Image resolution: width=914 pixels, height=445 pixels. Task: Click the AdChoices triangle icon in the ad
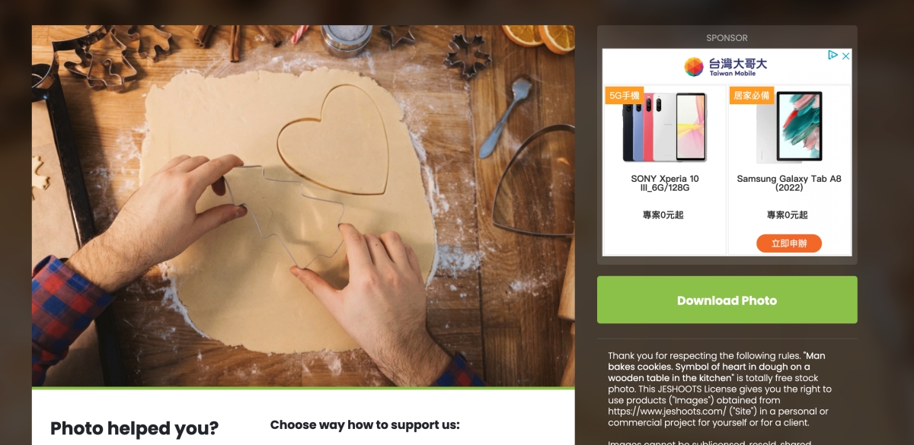(x=833, y=56)
